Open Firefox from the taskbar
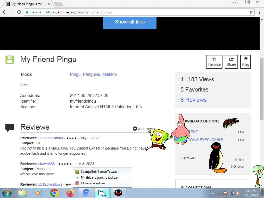Screen dimensions: 264x198 [x=70, y=193]
